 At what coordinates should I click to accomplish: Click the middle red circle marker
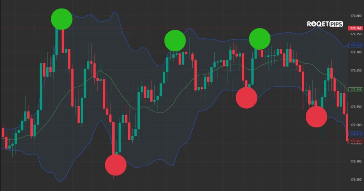pos(246,98)
